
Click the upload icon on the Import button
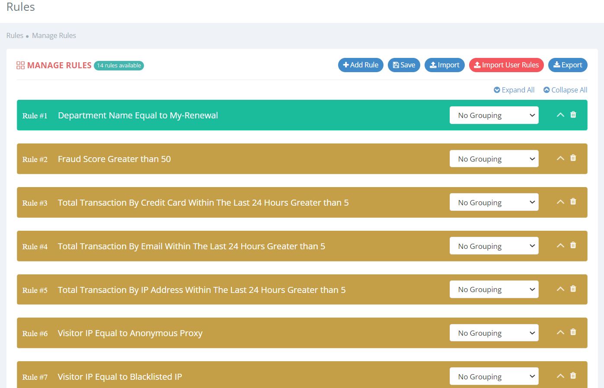click(x=433, y=65)
